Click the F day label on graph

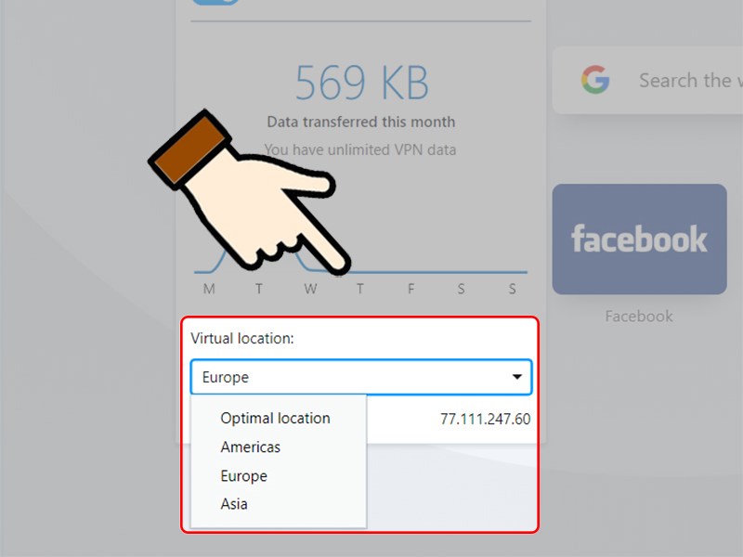[411, 290]
